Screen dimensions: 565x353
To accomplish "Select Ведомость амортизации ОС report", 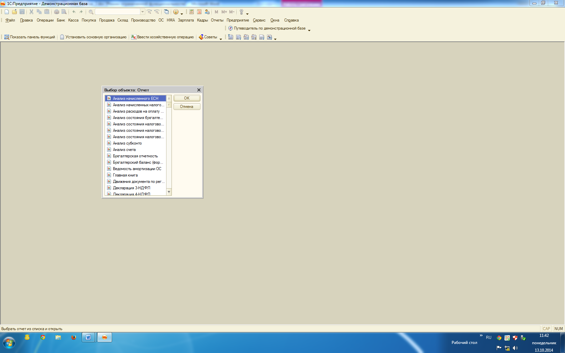I will click(136, 169).
